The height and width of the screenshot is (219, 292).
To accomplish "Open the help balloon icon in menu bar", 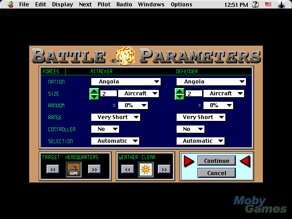I will [255, 4].
